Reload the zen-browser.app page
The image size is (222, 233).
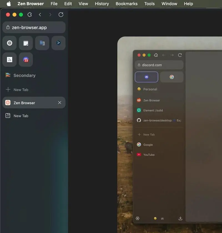(61, 14)
